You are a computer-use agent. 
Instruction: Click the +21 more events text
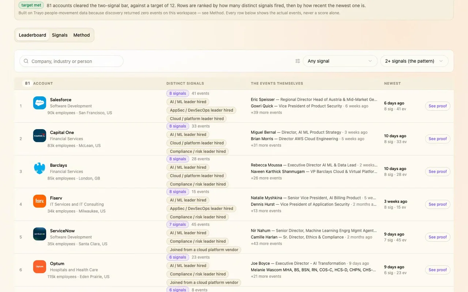click(x=266, y=276)
